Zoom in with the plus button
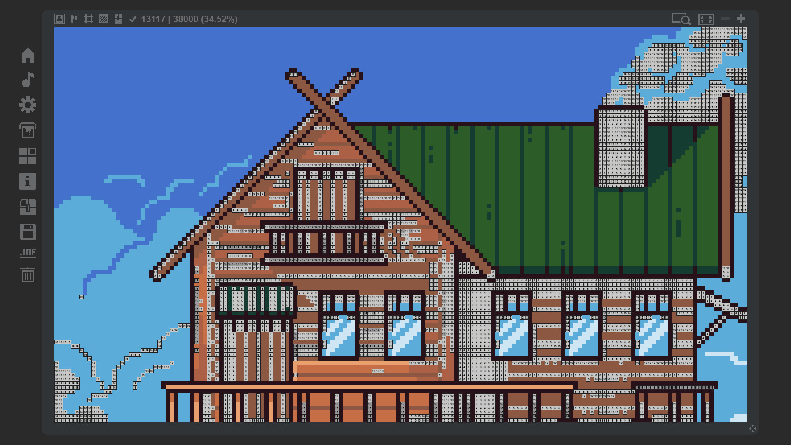The image size is (791, 445). click(740, 18)
